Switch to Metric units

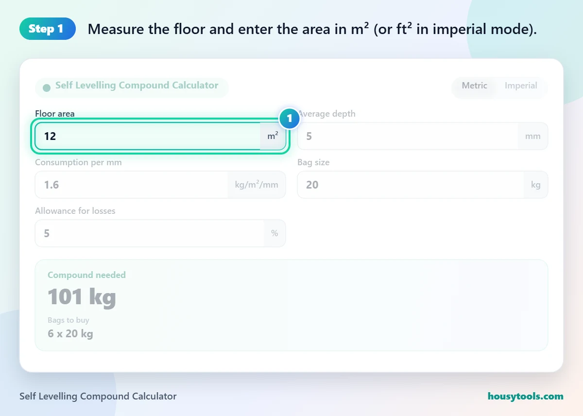pyautogui.click(x=474, y=86)
